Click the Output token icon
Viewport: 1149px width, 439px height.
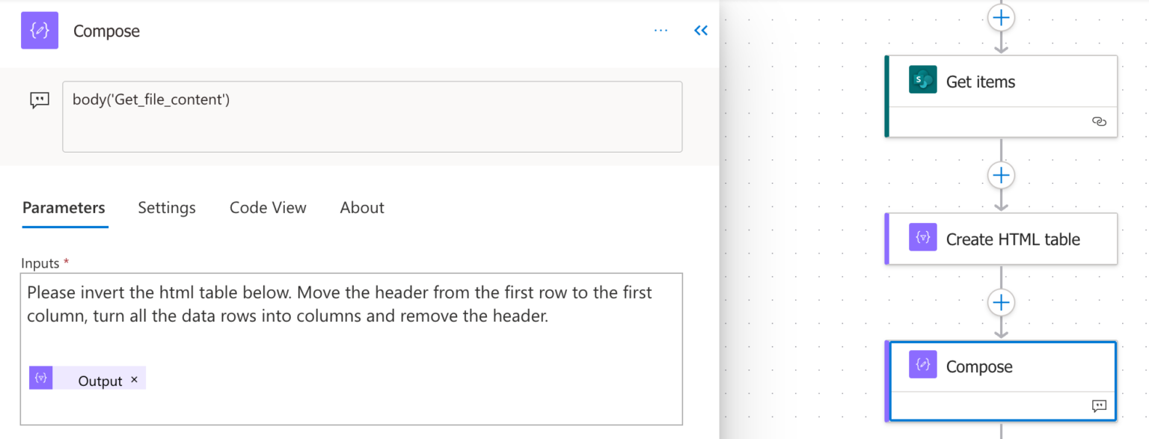pyautogui.click(x=41, y=378)
